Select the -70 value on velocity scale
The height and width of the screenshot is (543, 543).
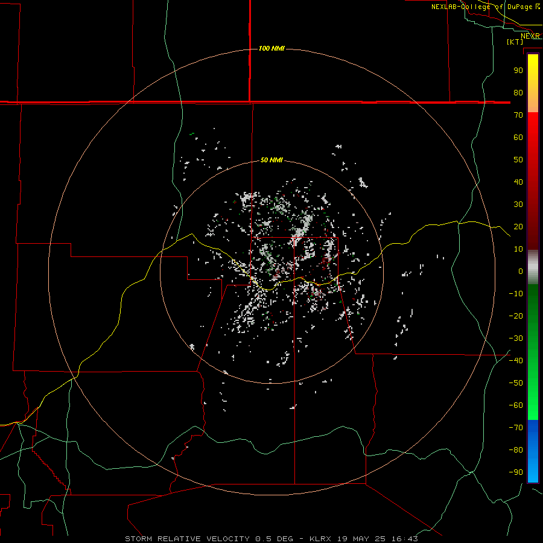click(x=516, y=428)
